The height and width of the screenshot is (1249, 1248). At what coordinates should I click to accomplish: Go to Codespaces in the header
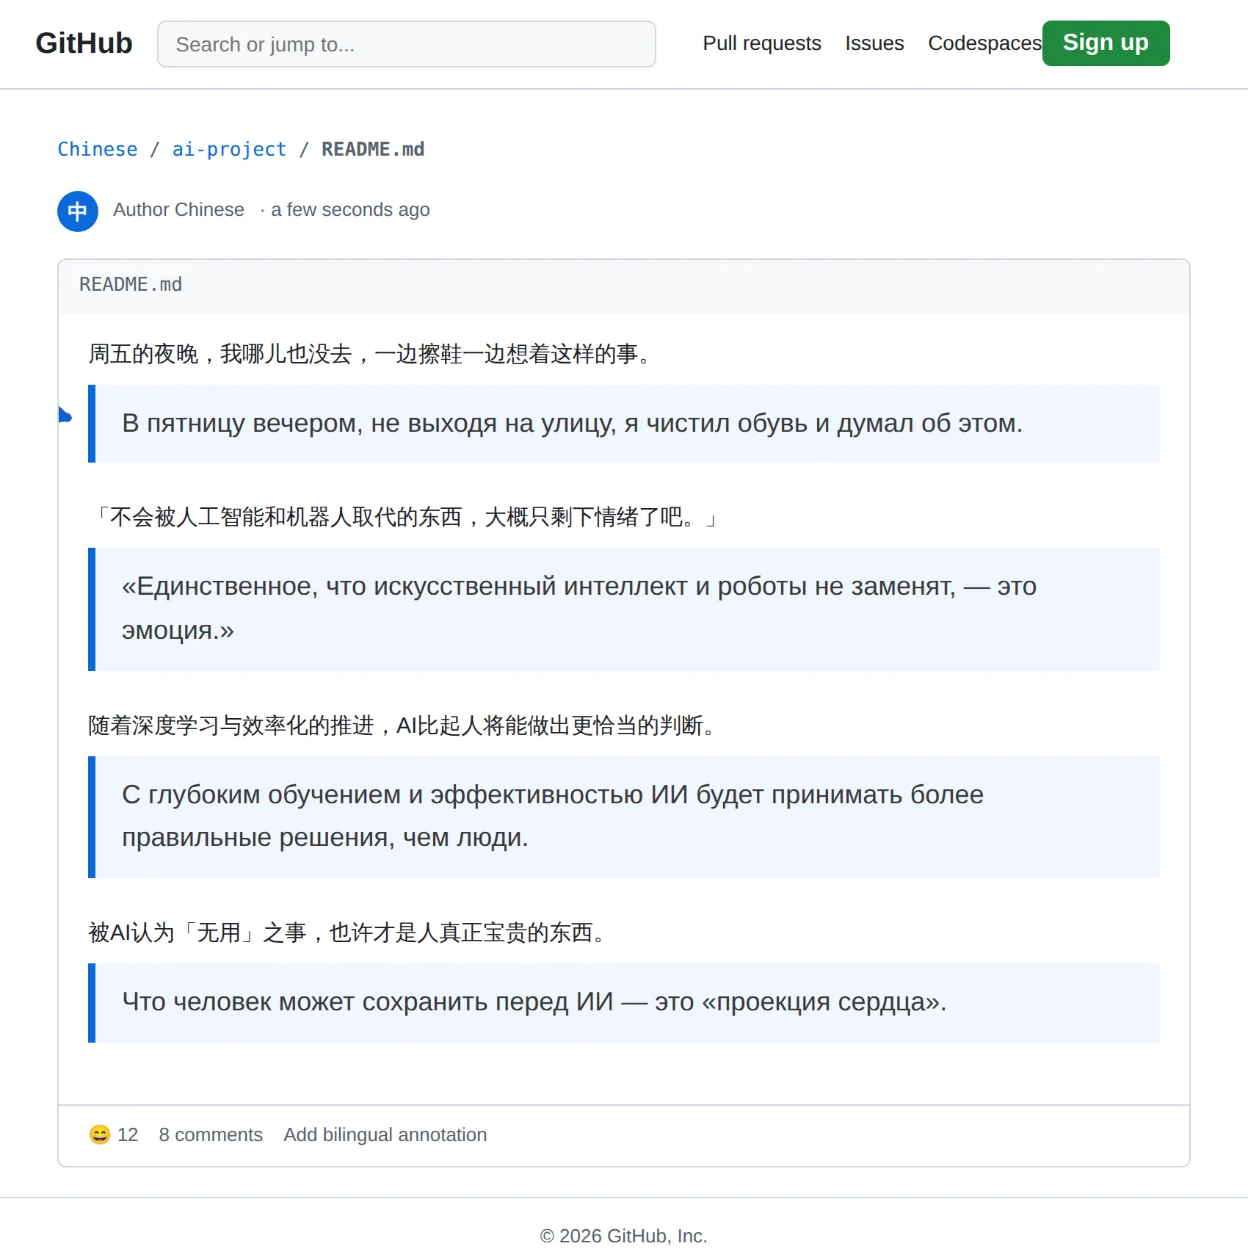[984, 43]
